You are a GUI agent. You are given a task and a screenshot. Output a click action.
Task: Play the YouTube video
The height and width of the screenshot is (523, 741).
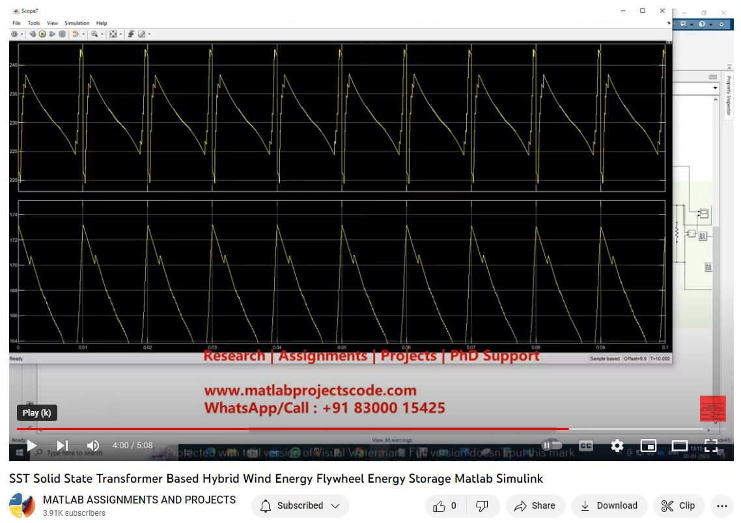coord(31,446)
